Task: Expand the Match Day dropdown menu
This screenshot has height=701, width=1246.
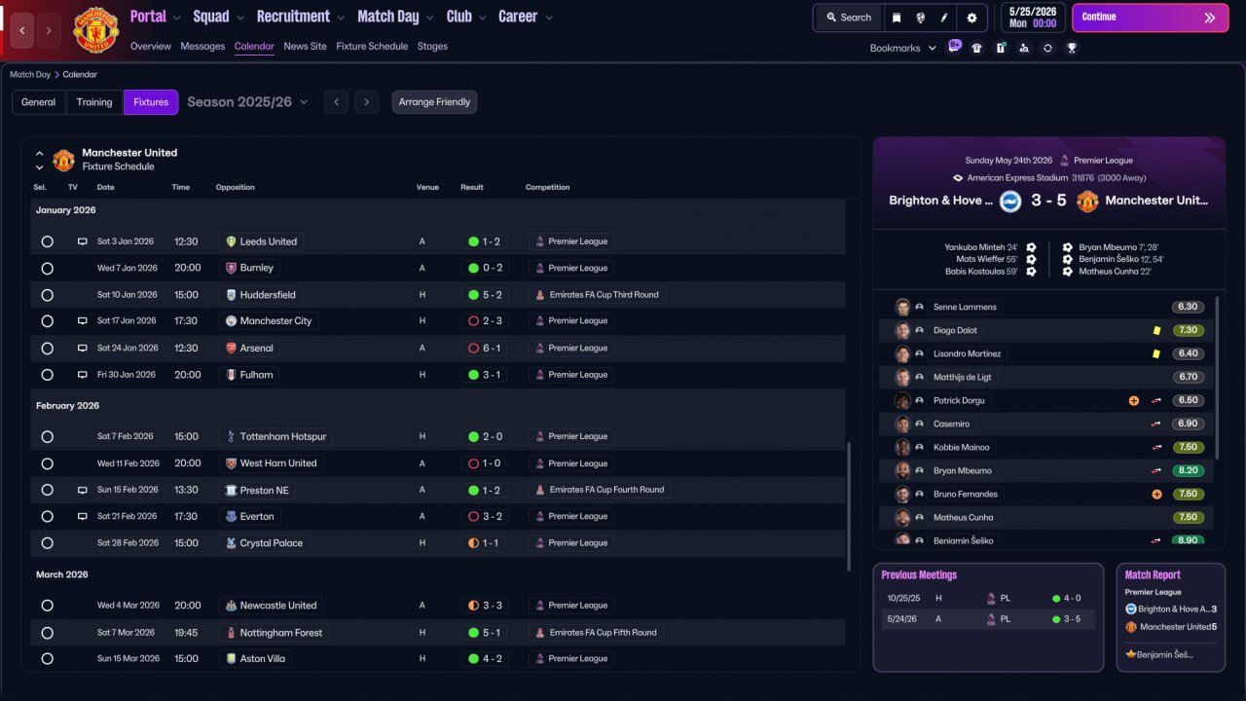Action: [396, 17]
